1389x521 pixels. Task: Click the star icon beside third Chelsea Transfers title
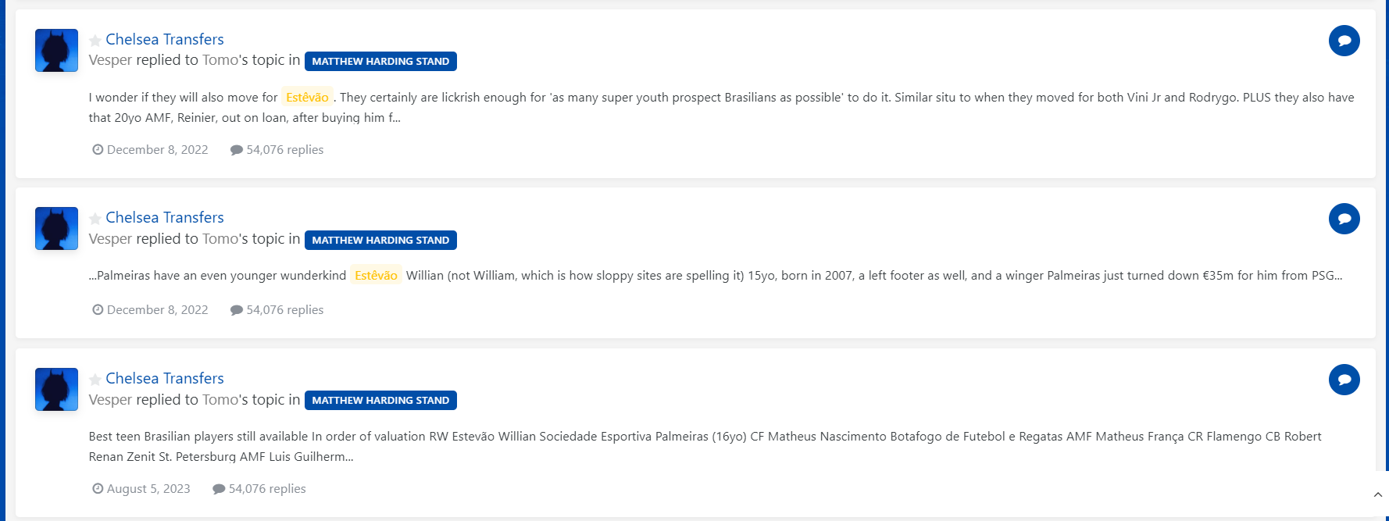95,380
